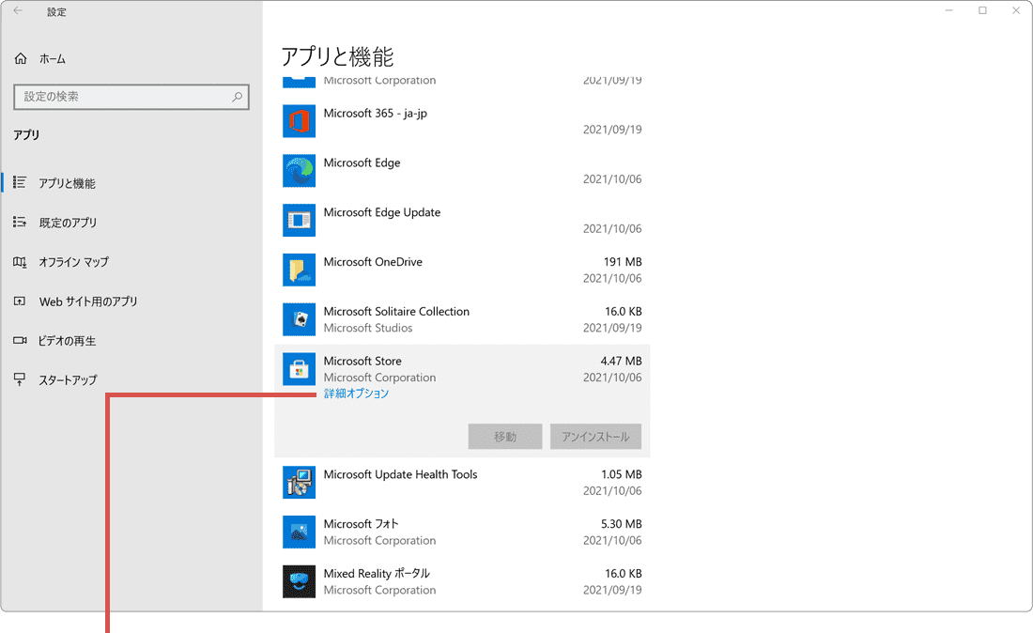The height and width of the screenshot is (633, 1033).
Task: Click the Update Health Tools icon
Action: [x=299, y=483]
